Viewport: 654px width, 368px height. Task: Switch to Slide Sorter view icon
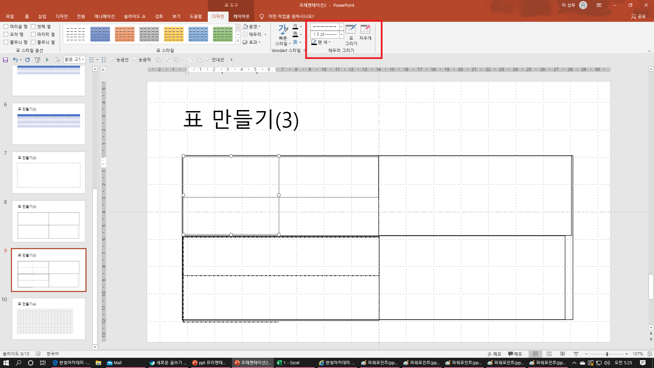[549, 354]
